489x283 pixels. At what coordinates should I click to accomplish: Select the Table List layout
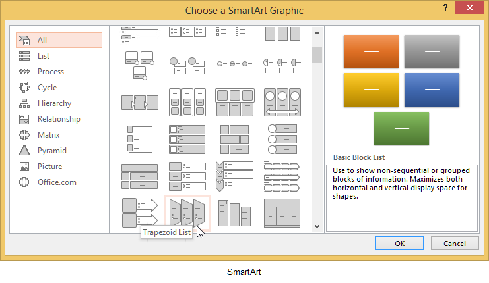[282, 213]
